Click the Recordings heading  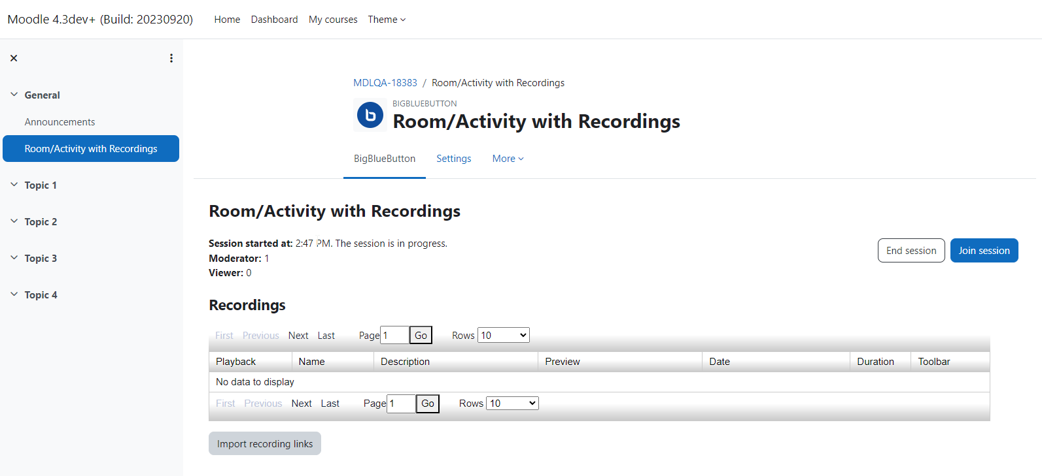[247, 305]
